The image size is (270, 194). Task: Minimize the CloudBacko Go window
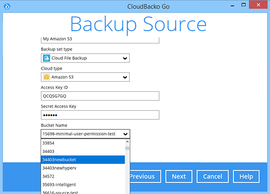pyautogui.click(x=233, y=5)
